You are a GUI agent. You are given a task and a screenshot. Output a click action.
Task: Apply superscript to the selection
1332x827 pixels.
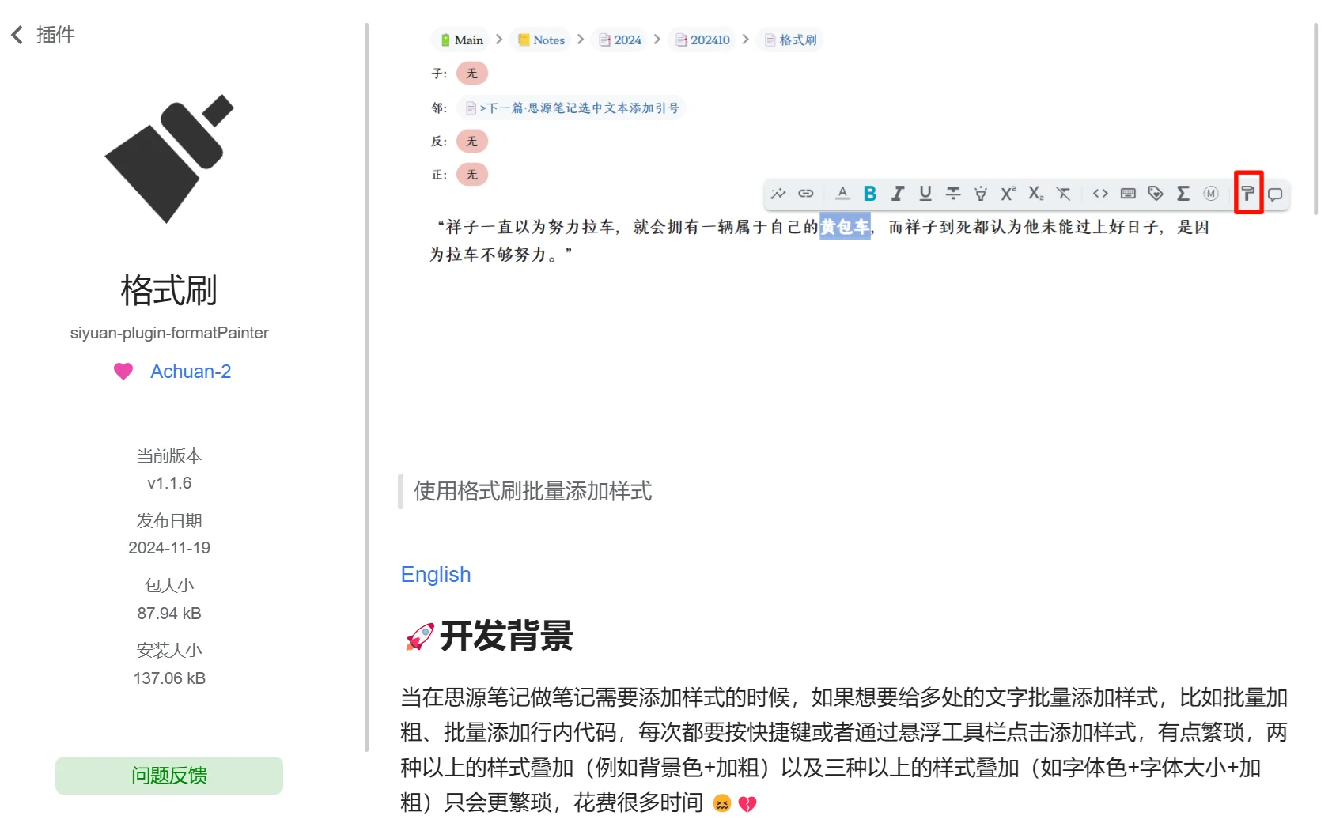pos(1007,193)
